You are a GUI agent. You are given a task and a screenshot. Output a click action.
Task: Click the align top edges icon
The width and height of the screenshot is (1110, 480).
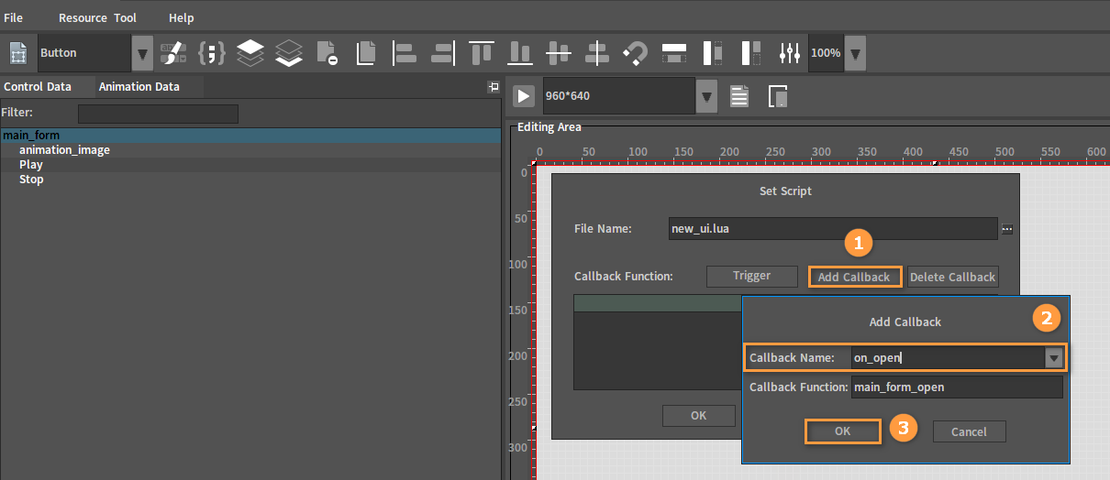pos(481,53)
